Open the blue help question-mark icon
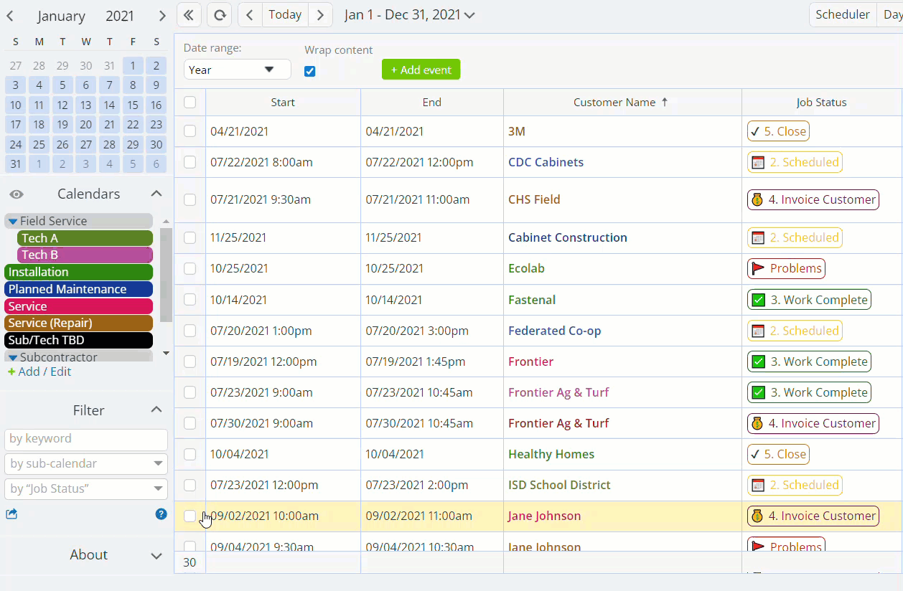 click(161, 514)
